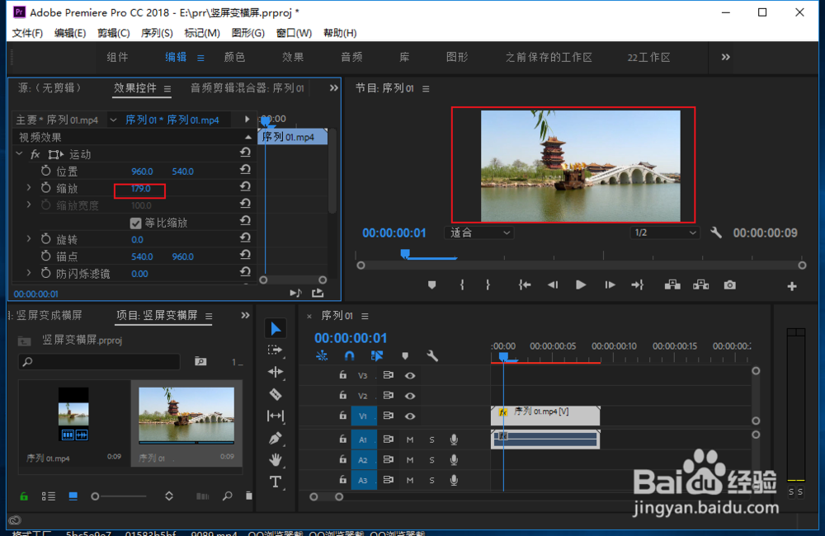This screenshot has height=536, width=825.
Task: Toggle timeline snap magnet icon
Action: click(349, 356)
